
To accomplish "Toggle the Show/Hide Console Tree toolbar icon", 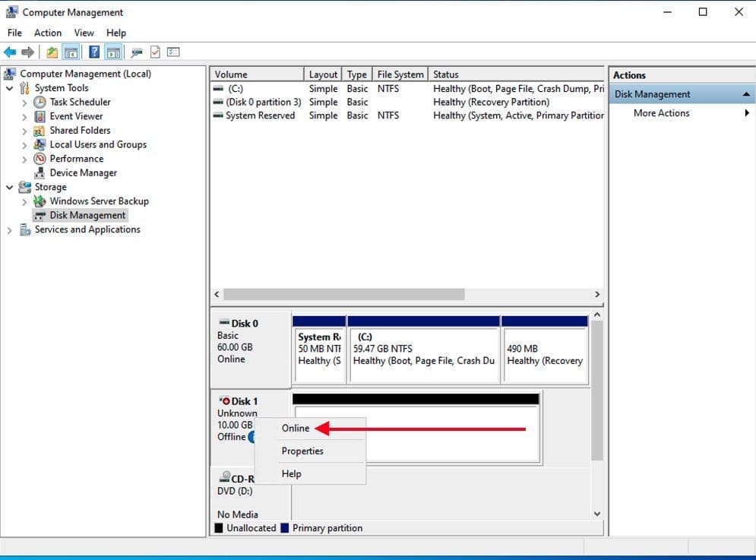I will tap(71, 52).
